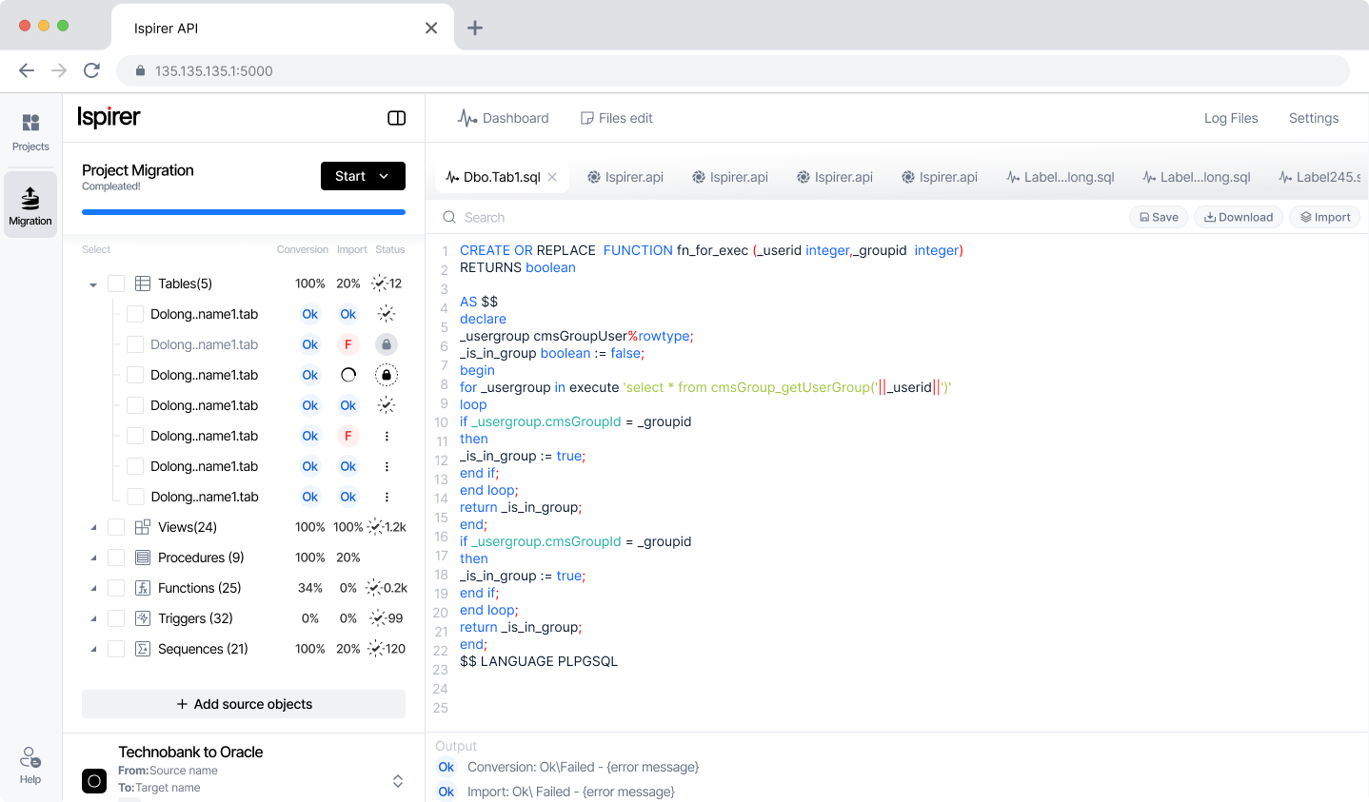Click Add source objects button

244,704
